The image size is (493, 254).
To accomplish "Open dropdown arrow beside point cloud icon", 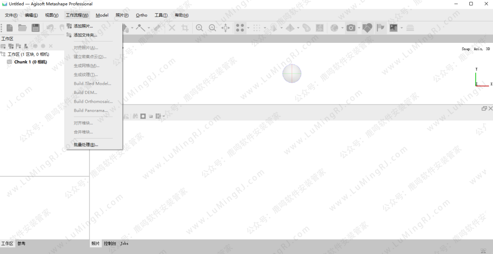I will click(x=248, y=28).
